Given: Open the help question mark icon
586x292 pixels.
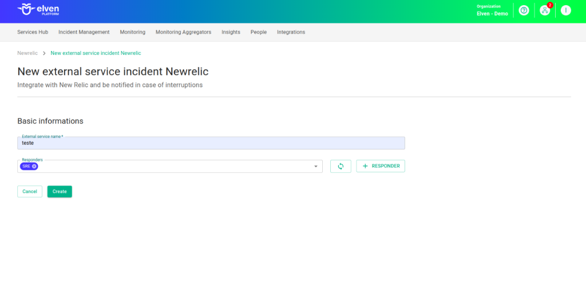Looking at the screenshot, I should (524, 10).
